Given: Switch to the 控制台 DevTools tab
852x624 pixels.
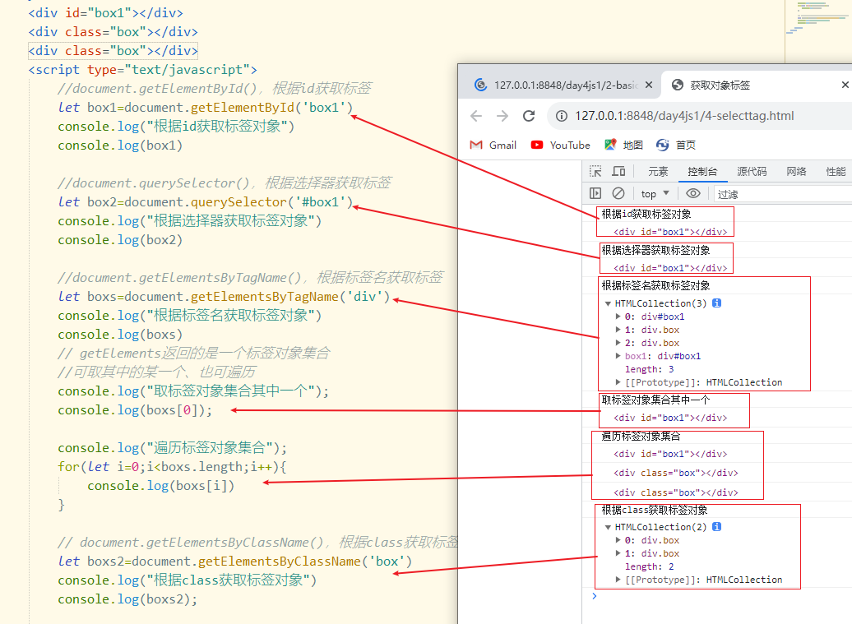Looking at the screenshot, I should point(702,172).
